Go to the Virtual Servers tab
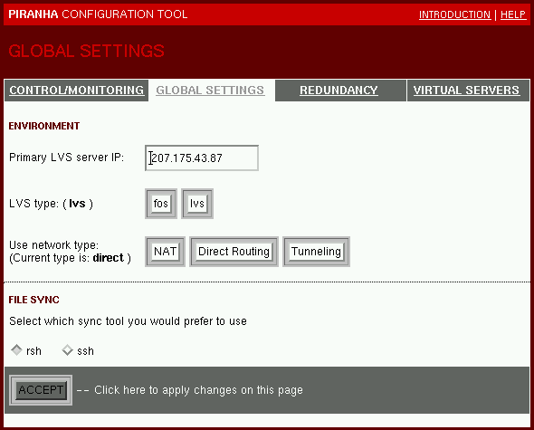 click(466, 91)
